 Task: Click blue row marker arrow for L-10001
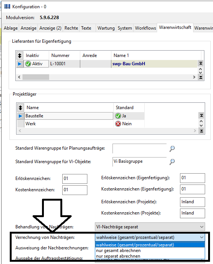(x=20, y=64)
